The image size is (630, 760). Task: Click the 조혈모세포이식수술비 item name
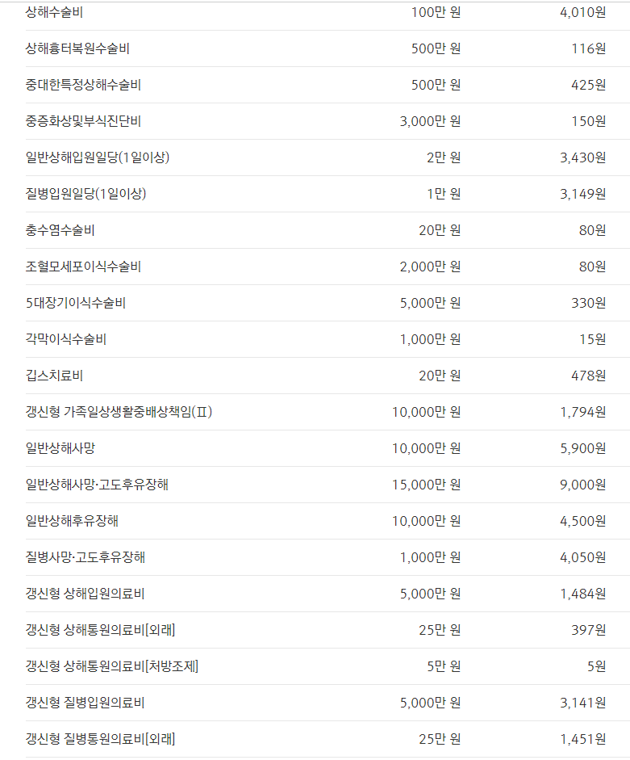click(83, 267)
